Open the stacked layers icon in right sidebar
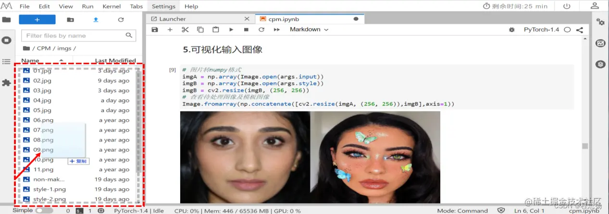Viewport: 609px width, 214px height. coord(600,64)
